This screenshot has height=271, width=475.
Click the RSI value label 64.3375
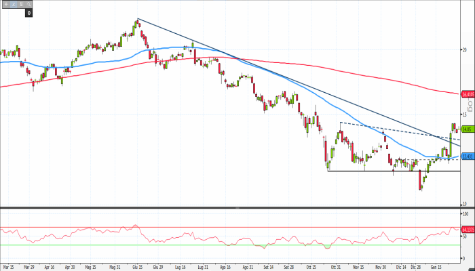pos(467,229)
